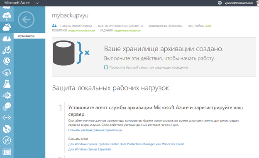Screen dimensions: 259x158
Task: Click the Microsoft Azure logo text
Action: pos(17,3)
